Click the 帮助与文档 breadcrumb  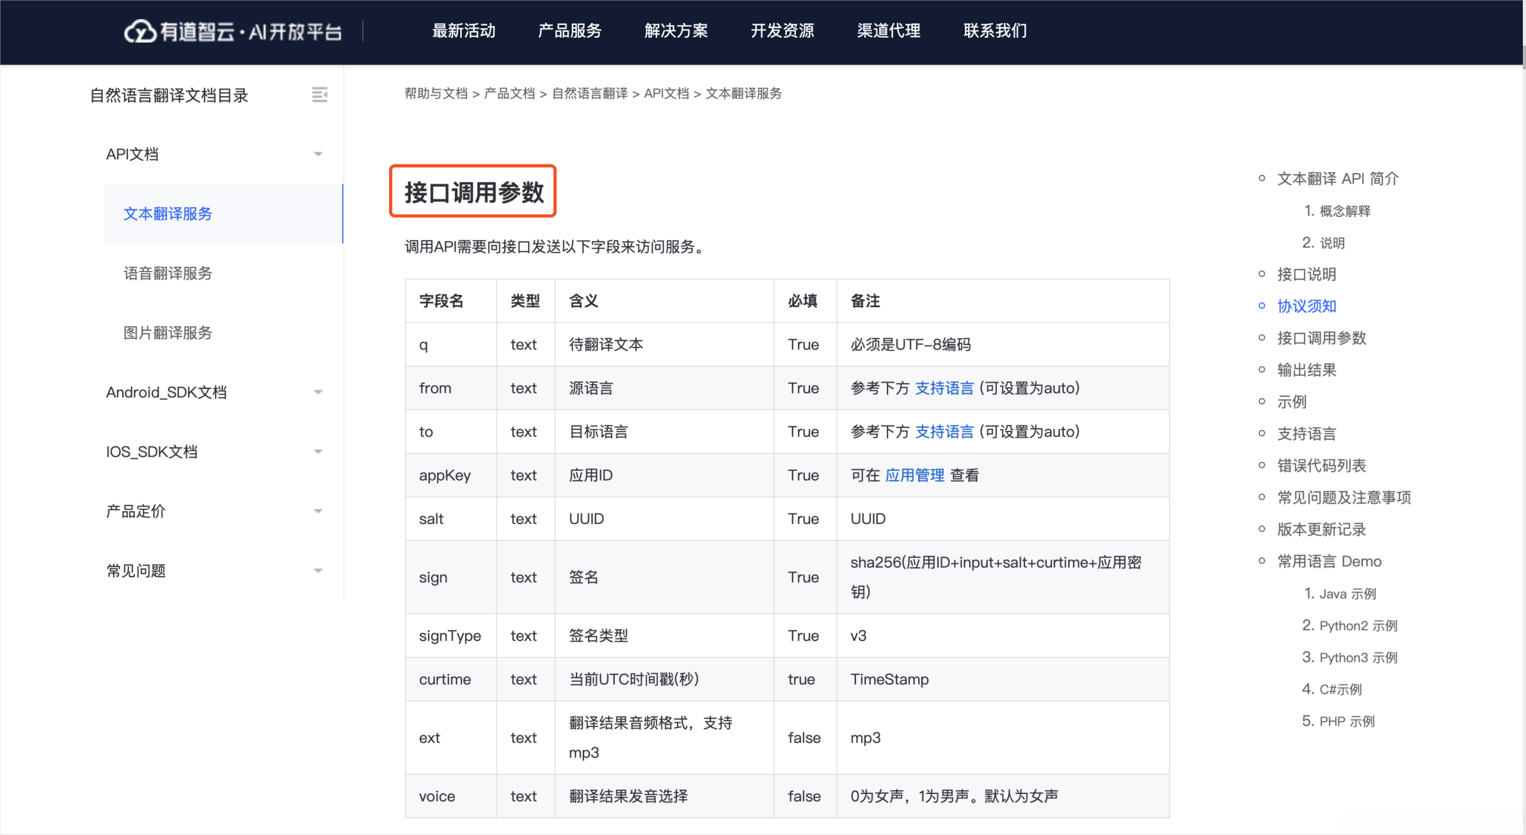point(435,93)
